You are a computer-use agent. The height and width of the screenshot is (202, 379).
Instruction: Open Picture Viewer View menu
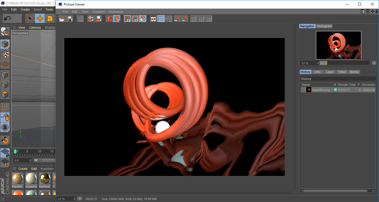click(85, 12)
